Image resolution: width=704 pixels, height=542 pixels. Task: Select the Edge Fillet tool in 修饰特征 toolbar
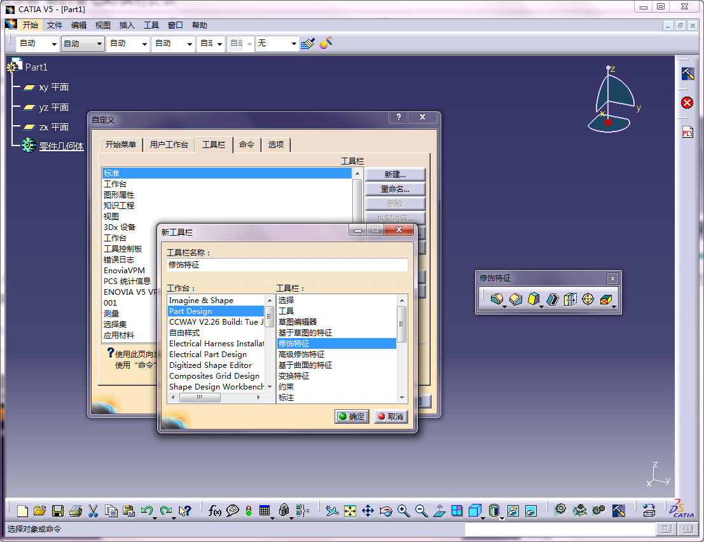point(497,299)
